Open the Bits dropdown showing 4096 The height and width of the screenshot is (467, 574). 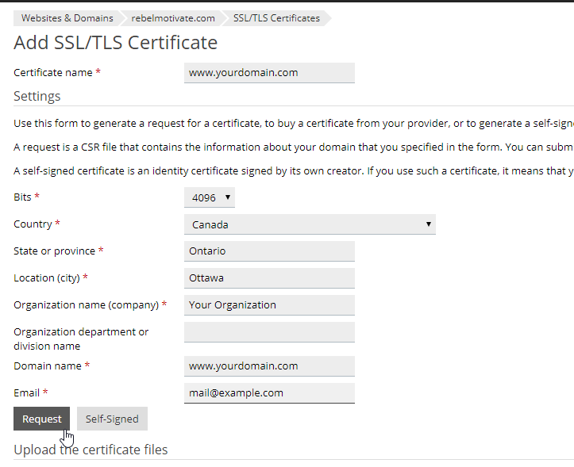tap(210, 197)
